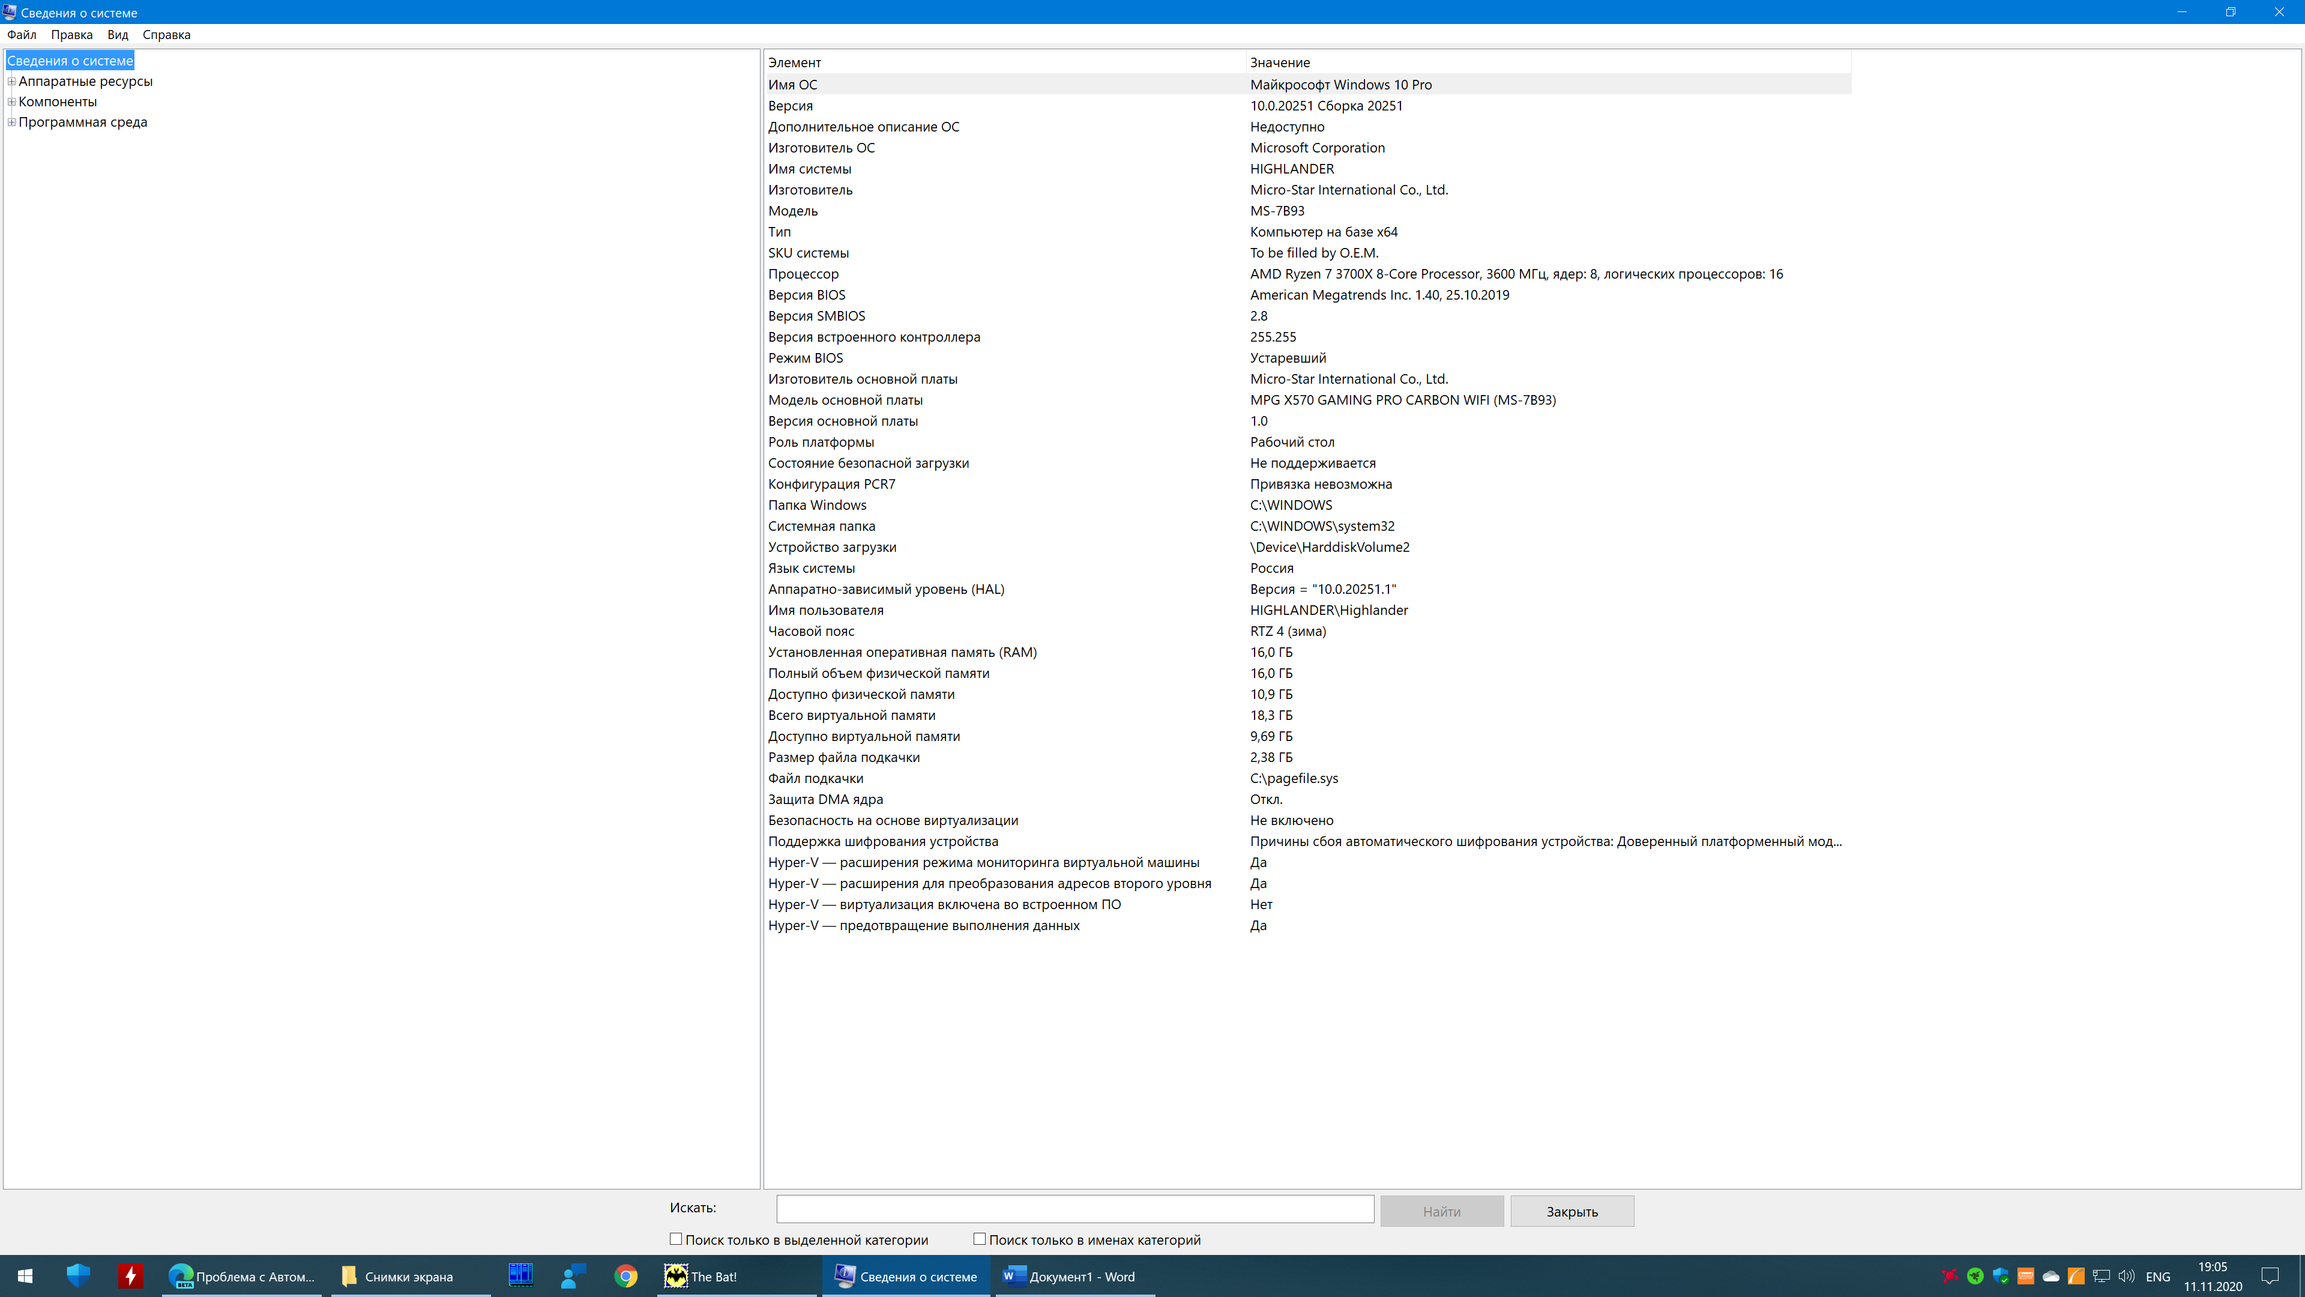This screenshot has width=2305, height=1297.
Task: Click the ENG language indicator
Action: [x=2159, y=1277]
